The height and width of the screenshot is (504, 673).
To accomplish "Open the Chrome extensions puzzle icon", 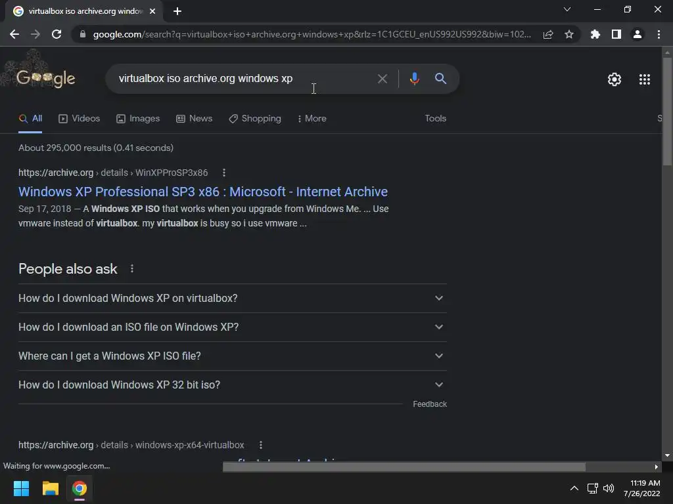I will [x=595, y=34].
